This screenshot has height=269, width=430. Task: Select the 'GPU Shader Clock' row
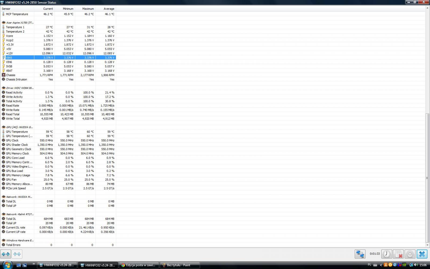[x=58, y=145]
